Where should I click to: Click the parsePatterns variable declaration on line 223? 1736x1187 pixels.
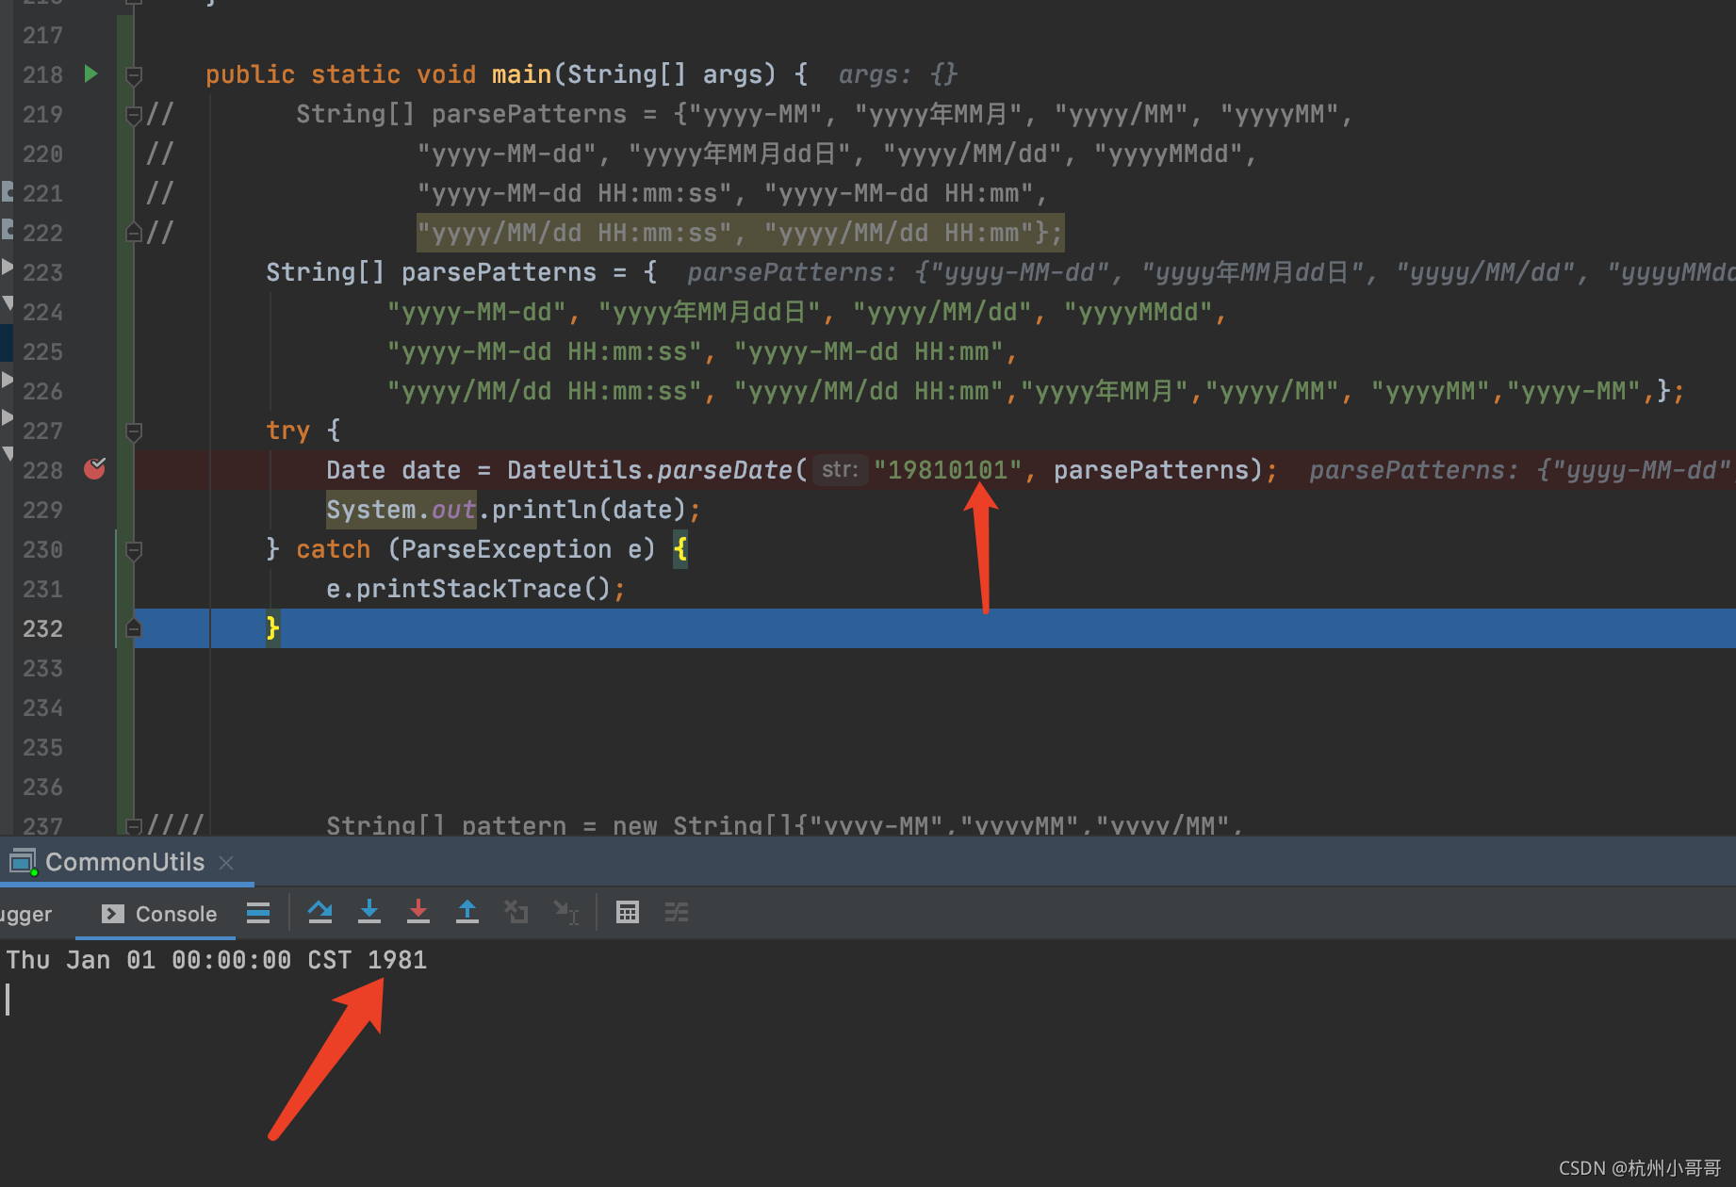point(499,272)
